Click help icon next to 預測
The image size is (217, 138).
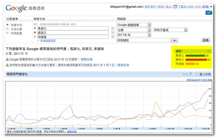(x=190, y=74)
